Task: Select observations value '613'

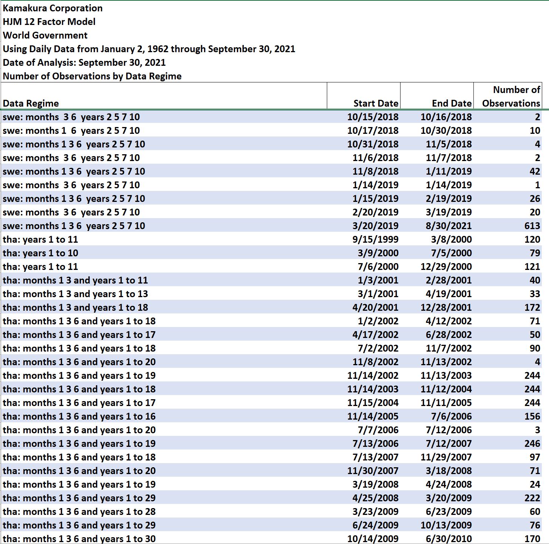Action: click(532, 226)
